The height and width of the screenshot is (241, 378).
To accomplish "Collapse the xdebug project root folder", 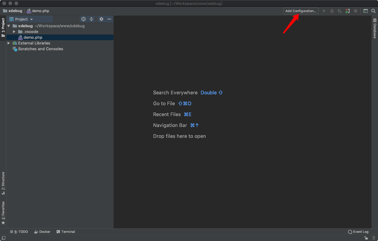I will click(8, 26).
